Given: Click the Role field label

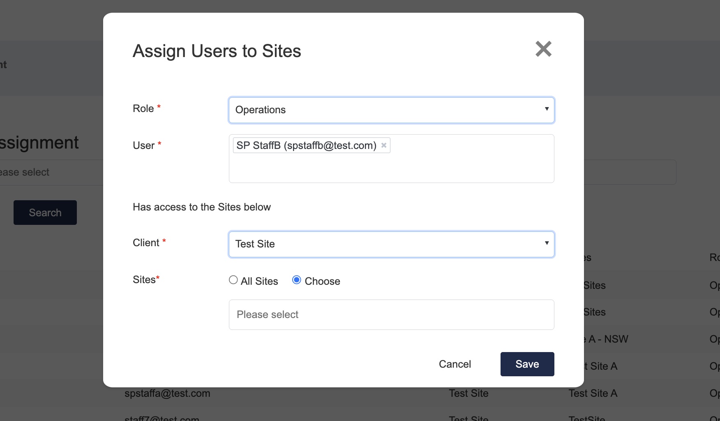Looking at the screenshot, I should [143, 108].
